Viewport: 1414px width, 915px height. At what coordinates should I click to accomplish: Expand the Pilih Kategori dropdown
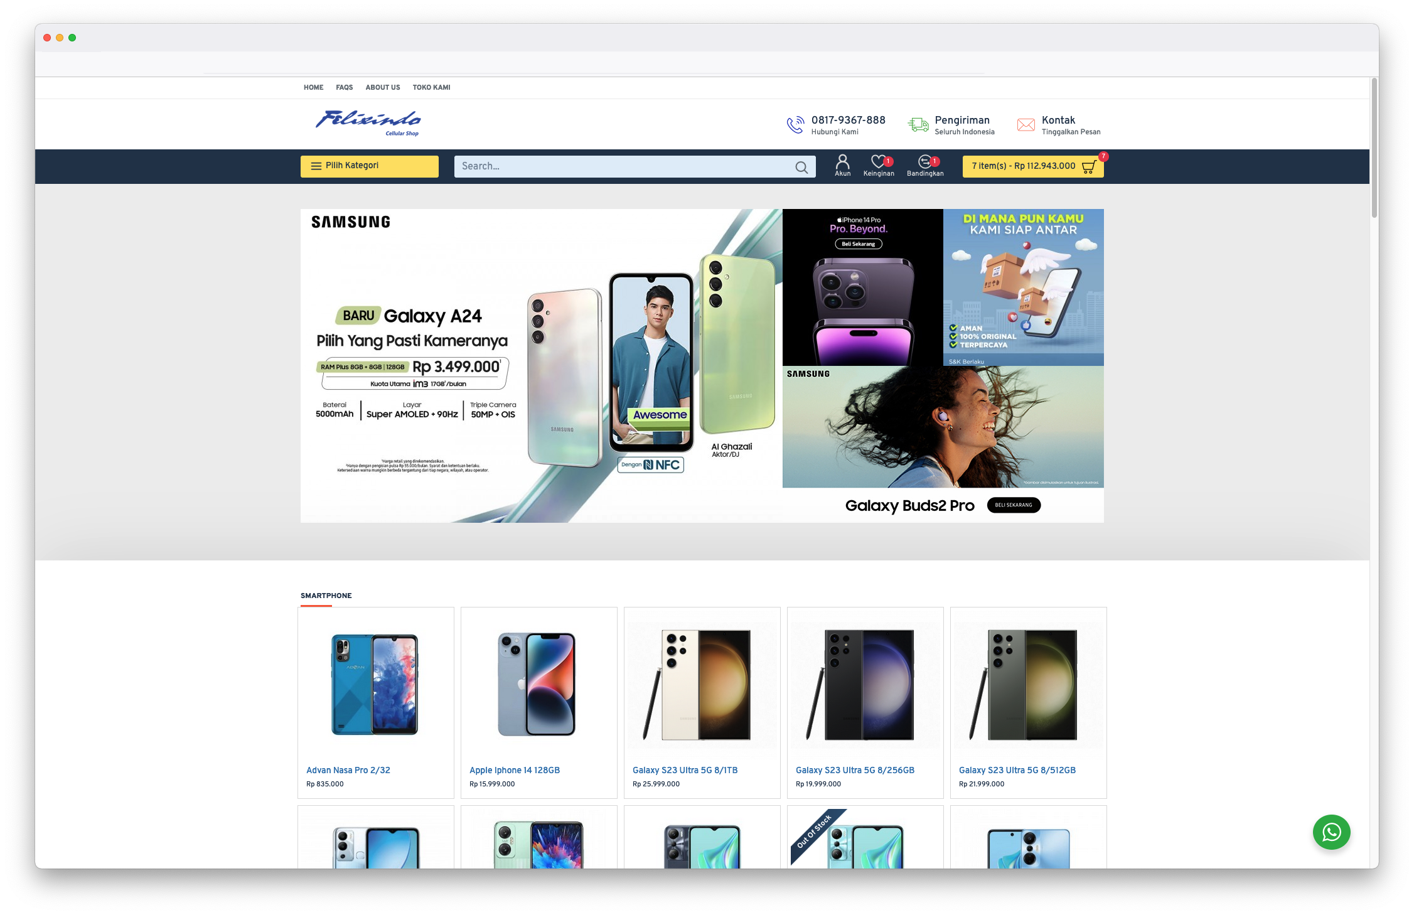(369, 166)
